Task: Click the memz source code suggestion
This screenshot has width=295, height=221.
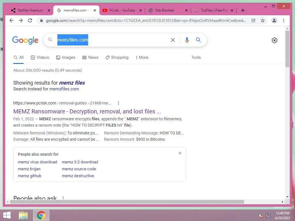Action: 79,169
